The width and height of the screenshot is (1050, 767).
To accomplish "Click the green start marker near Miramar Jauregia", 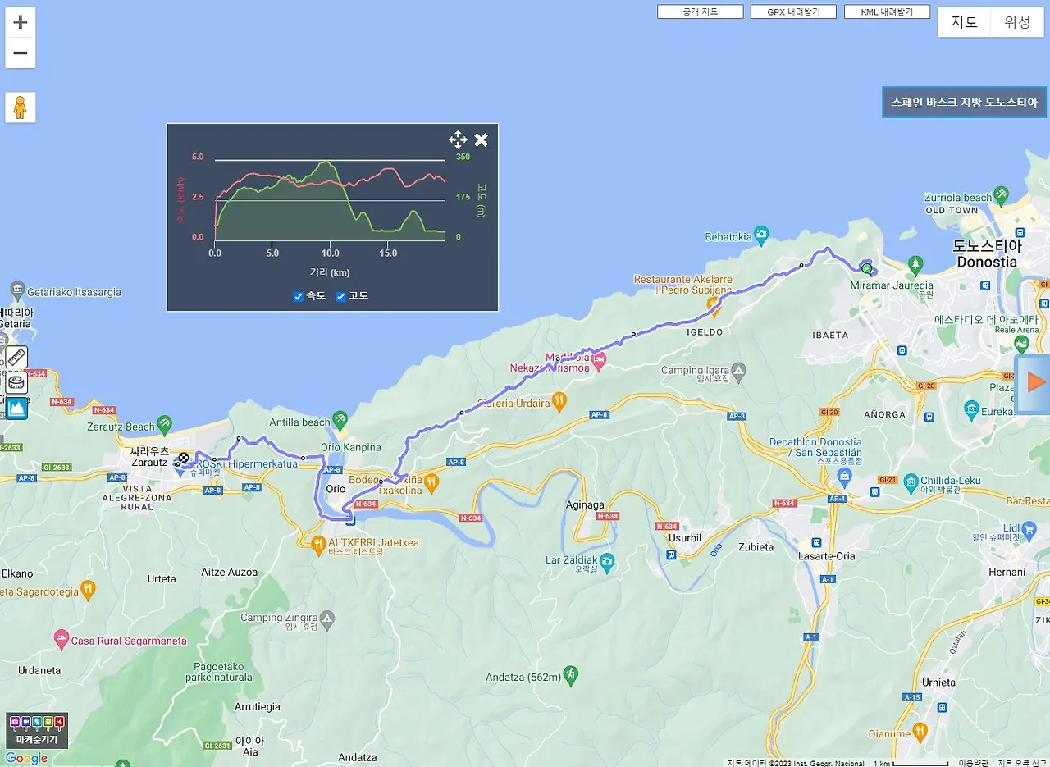I will pos(867,268).
